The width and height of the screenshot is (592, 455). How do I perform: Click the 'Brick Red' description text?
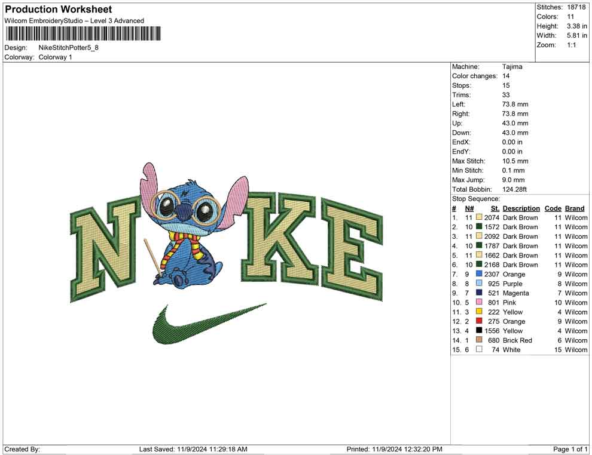pos(517,340)
